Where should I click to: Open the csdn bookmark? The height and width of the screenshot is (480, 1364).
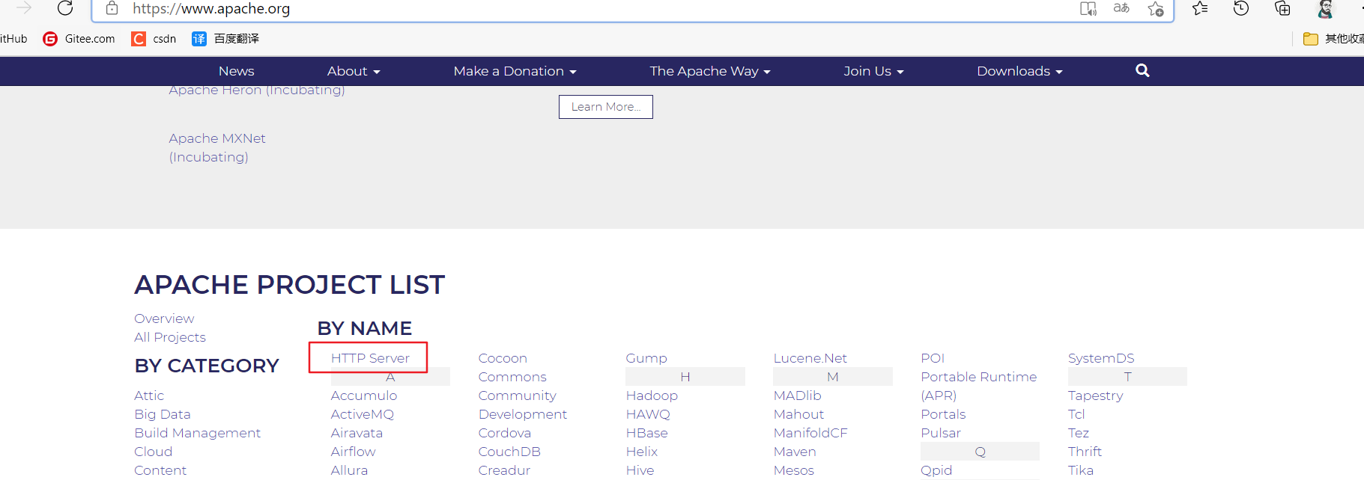(x=154, y=39)
